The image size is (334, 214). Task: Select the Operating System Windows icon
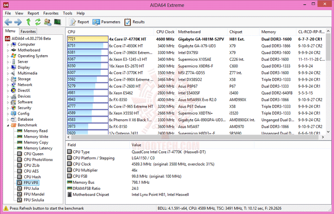click(x=13, y=56)
